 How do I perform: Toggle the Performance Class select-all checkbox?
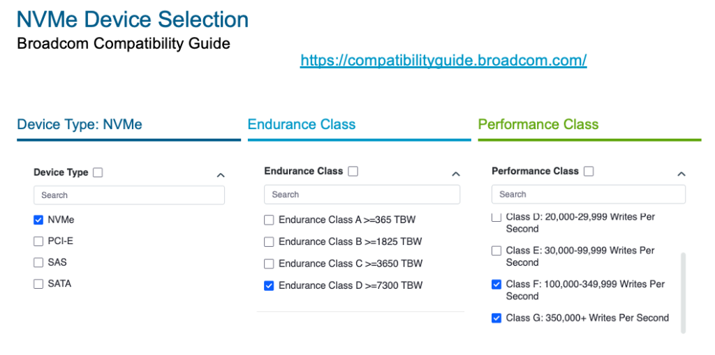(589, 171)
